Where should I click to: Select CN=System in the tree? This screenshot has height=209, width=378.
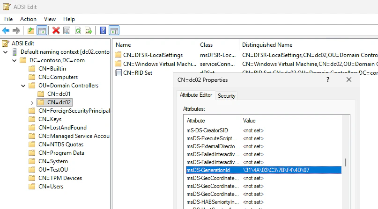pos(53,161)
